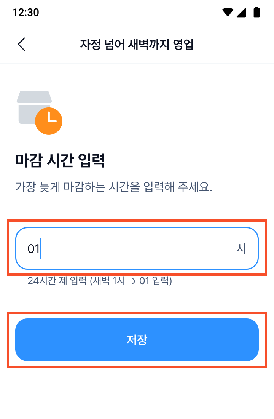Viewport: 274px width, 419px height.
Task: Tap the roof of the store icon
Action: tap(34, 96)
